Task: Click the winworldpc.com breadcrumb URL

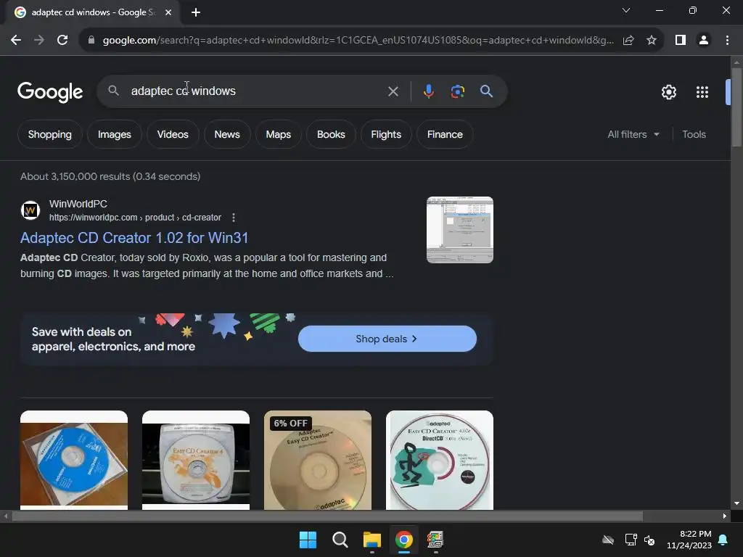Action: click(x=135, y=218)
